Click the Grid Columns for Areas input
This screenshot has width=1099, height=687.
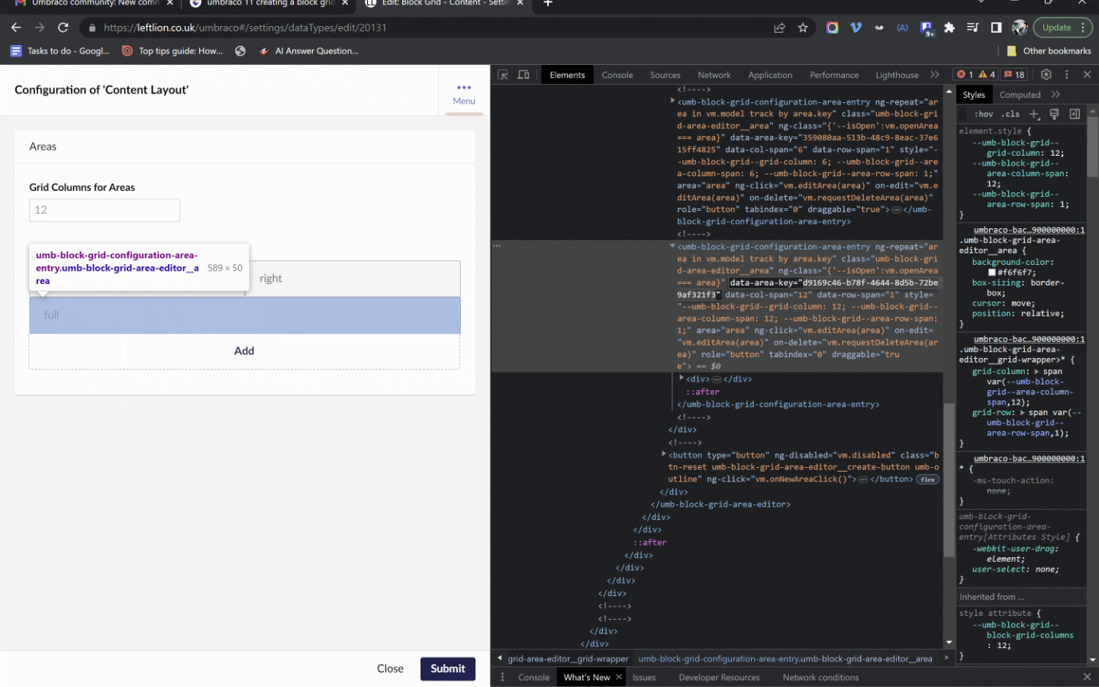105,210
